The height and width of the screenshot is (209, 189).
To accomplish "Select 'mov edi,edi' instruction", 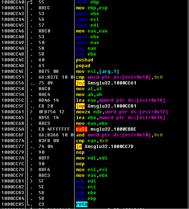I will 92,158.
